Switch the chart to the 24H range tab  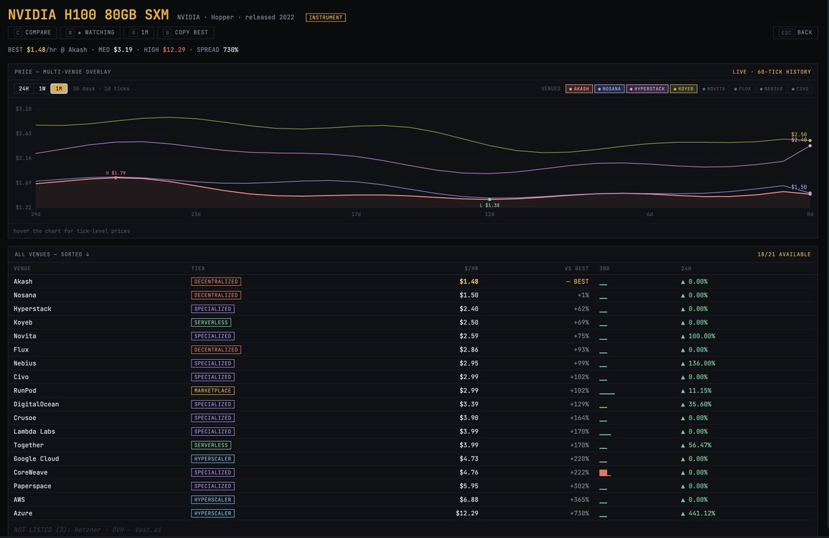[x=23, y=88]
